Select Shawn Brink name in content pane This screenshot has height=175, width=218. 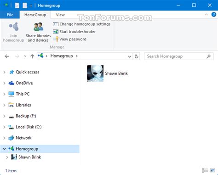pyautogui.click(x=116, y=73)
